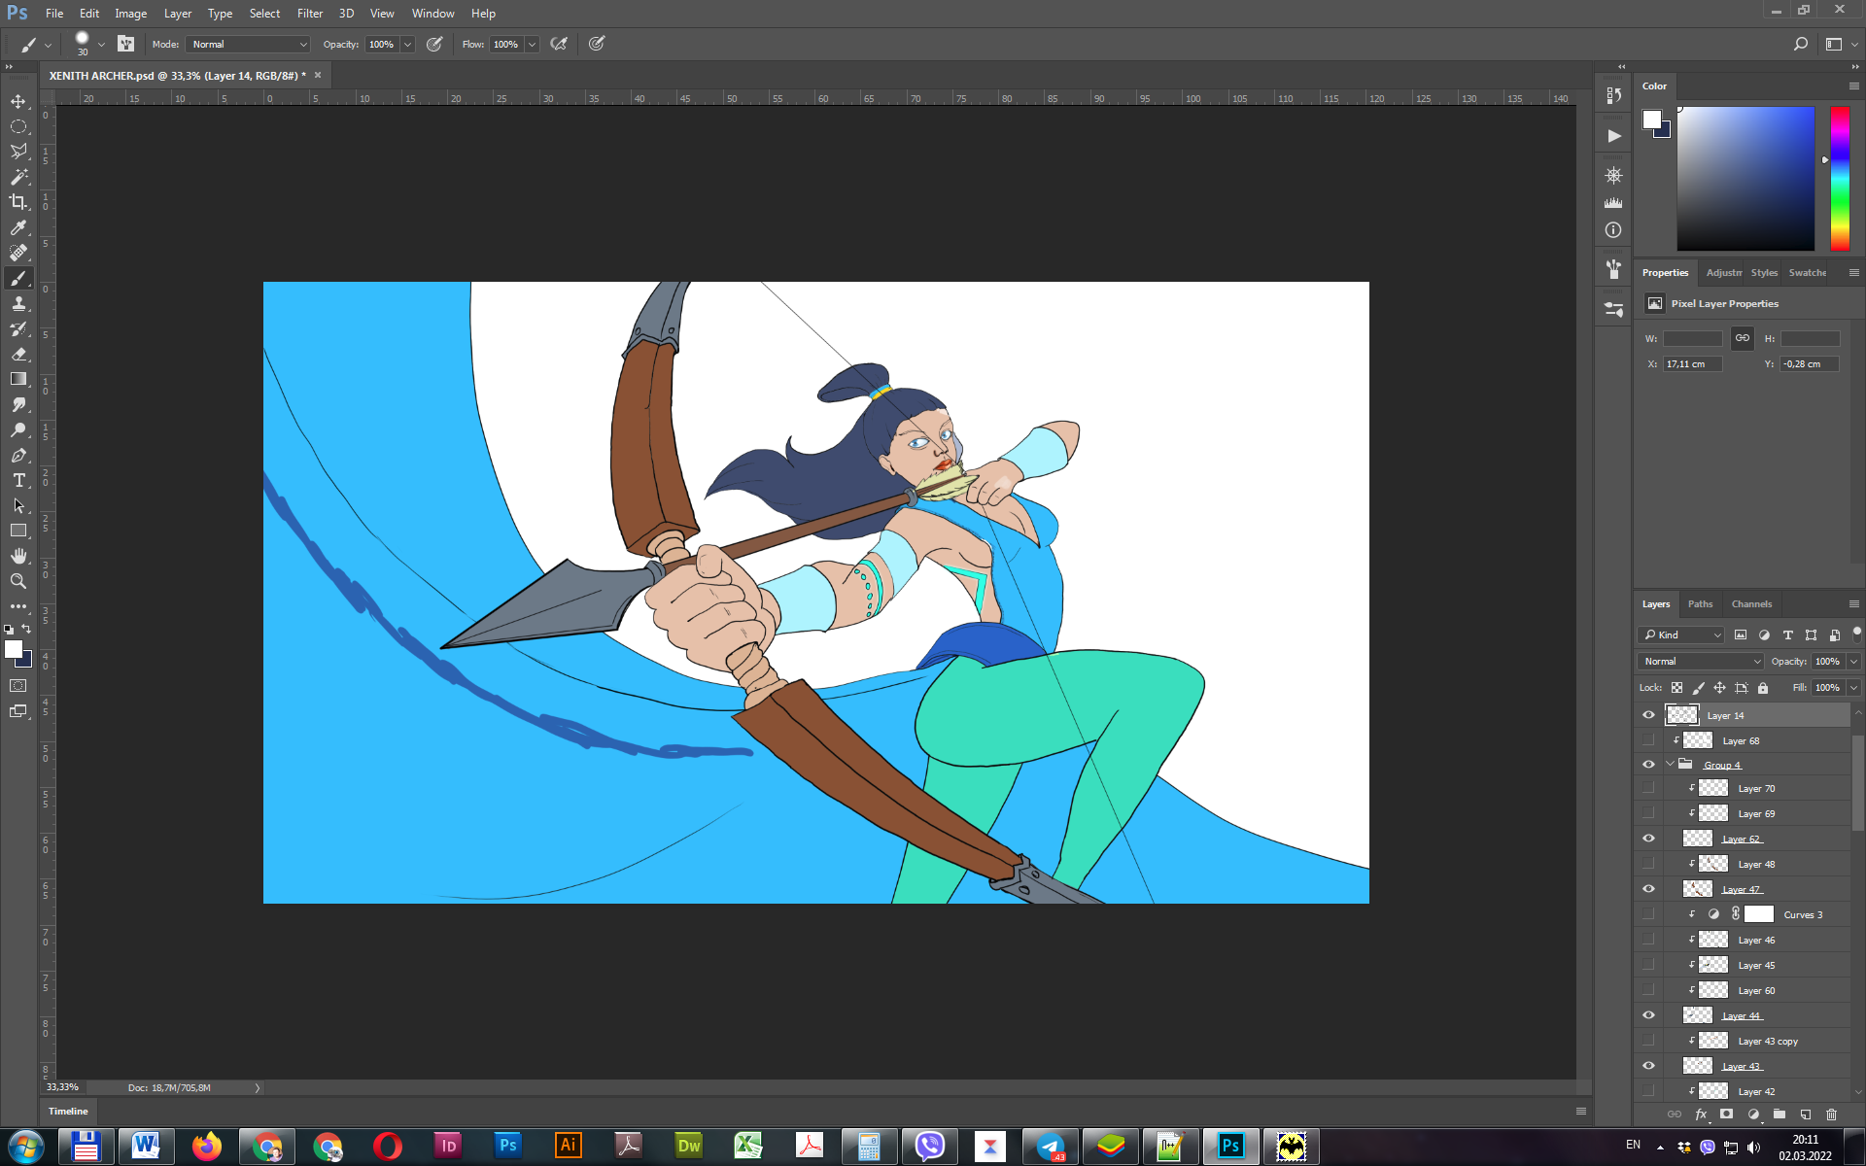
Task: Click the Layer 70 thumbnail
Action: 1713,789
